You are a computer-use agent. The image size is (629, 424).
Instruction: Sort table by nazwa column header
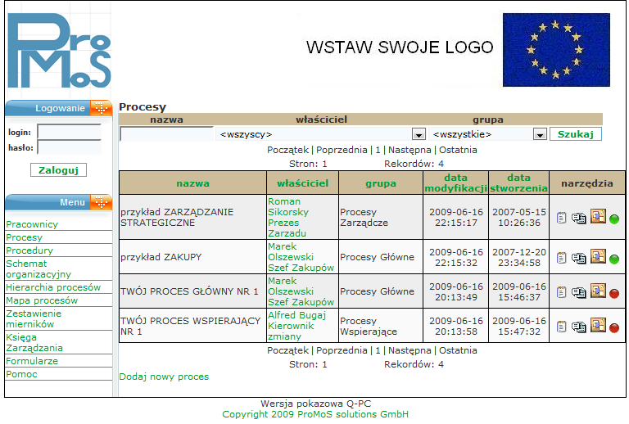coord(192,183)
